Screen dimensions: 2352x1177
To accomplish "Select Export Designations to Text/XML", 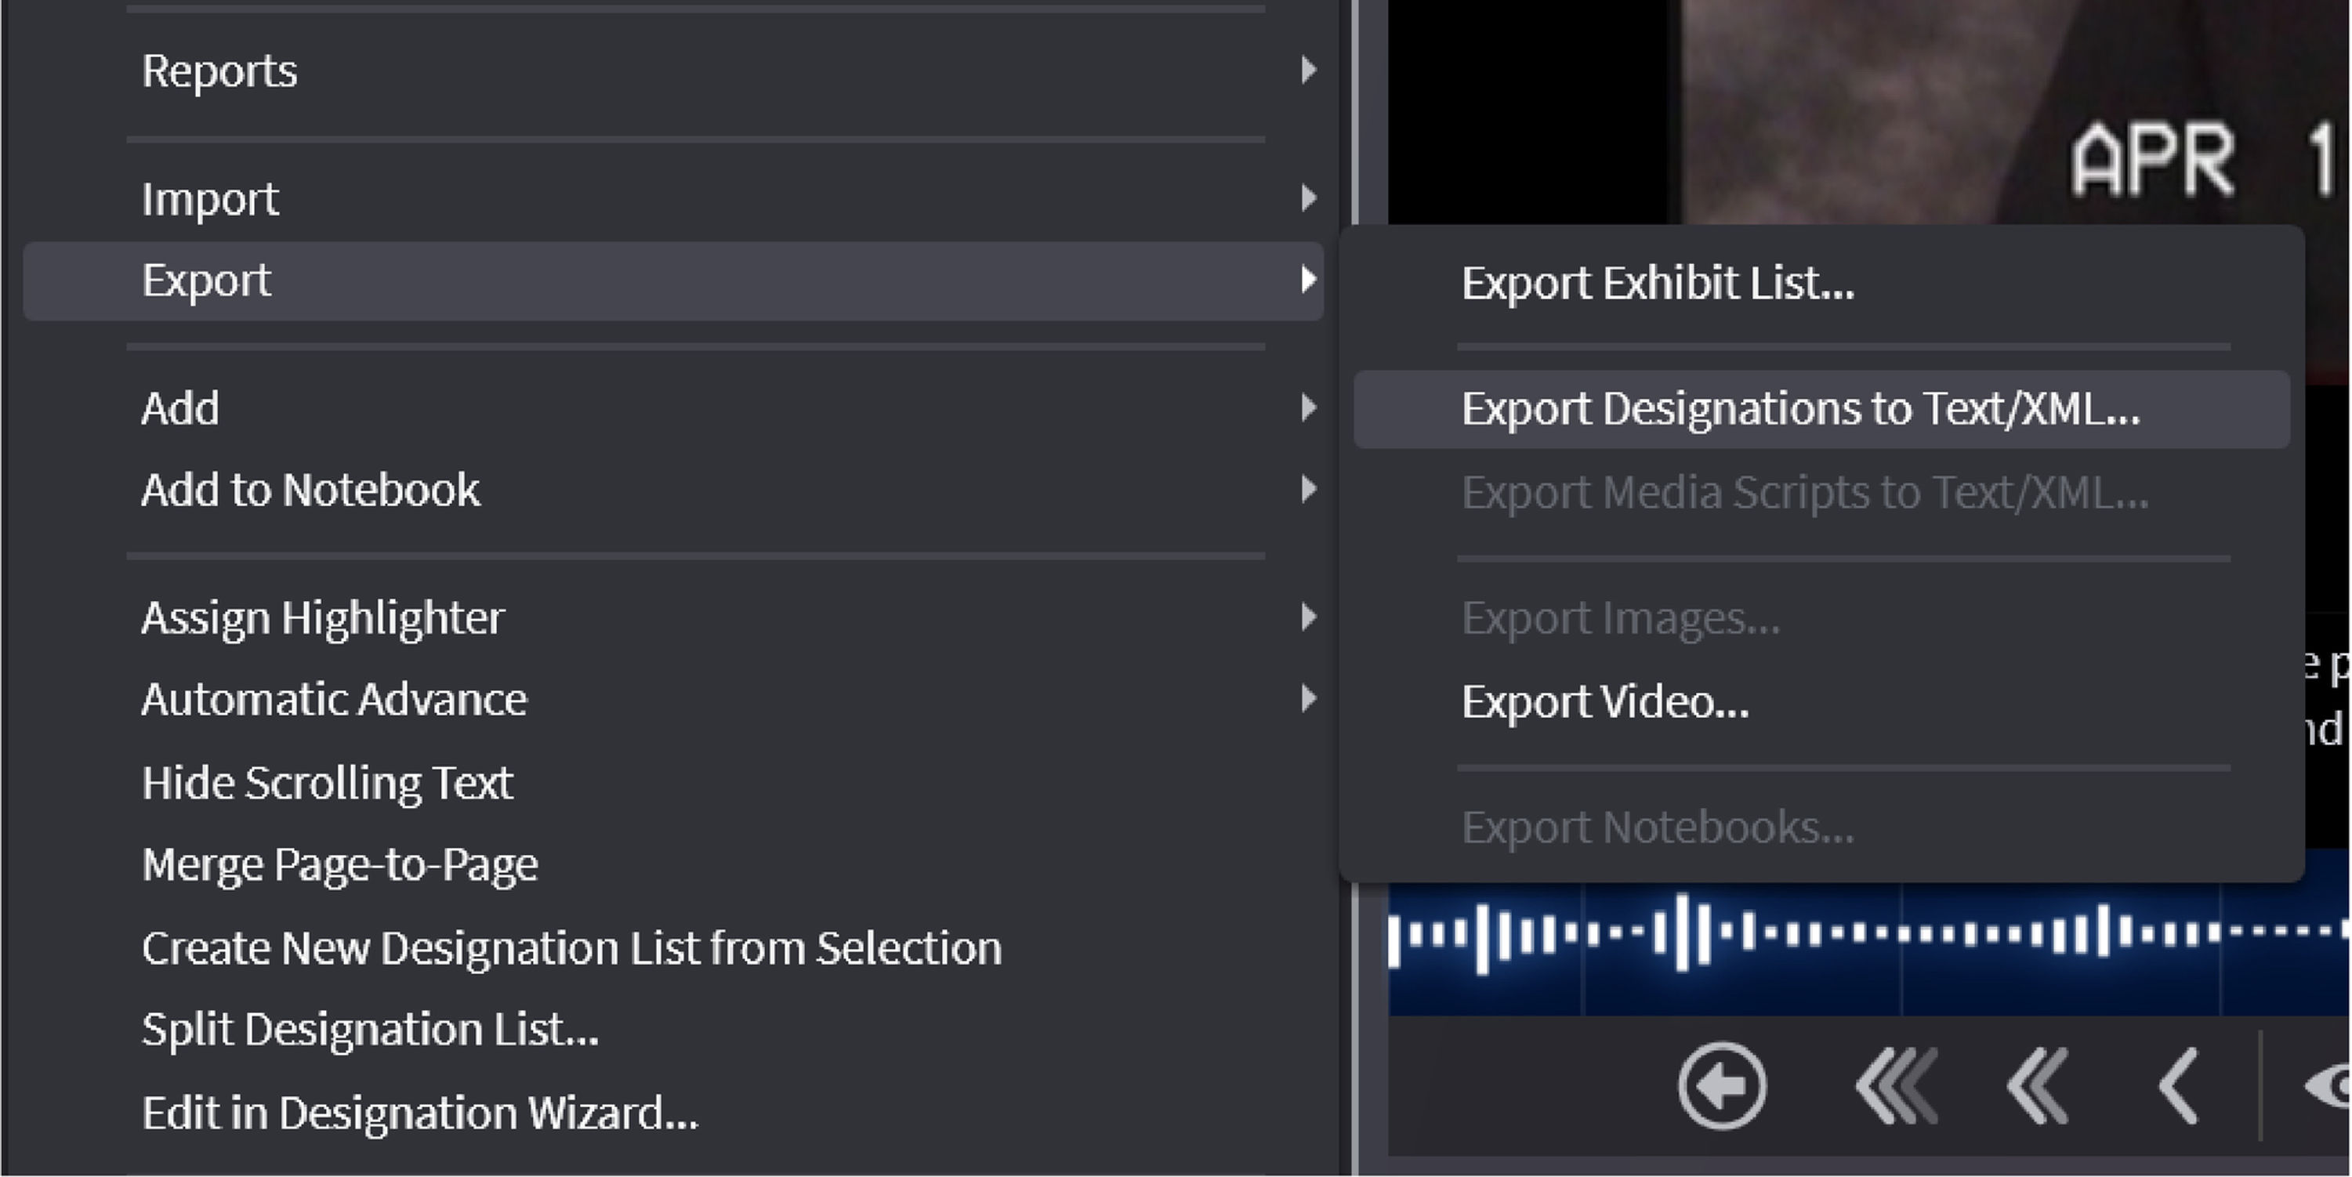I will (1799, 409).
